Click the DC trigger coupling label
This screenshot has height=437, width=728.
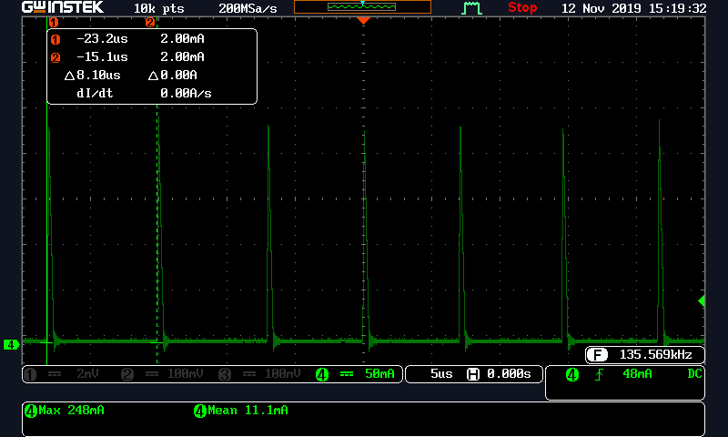pyautogui.click(x=694, y=374)
